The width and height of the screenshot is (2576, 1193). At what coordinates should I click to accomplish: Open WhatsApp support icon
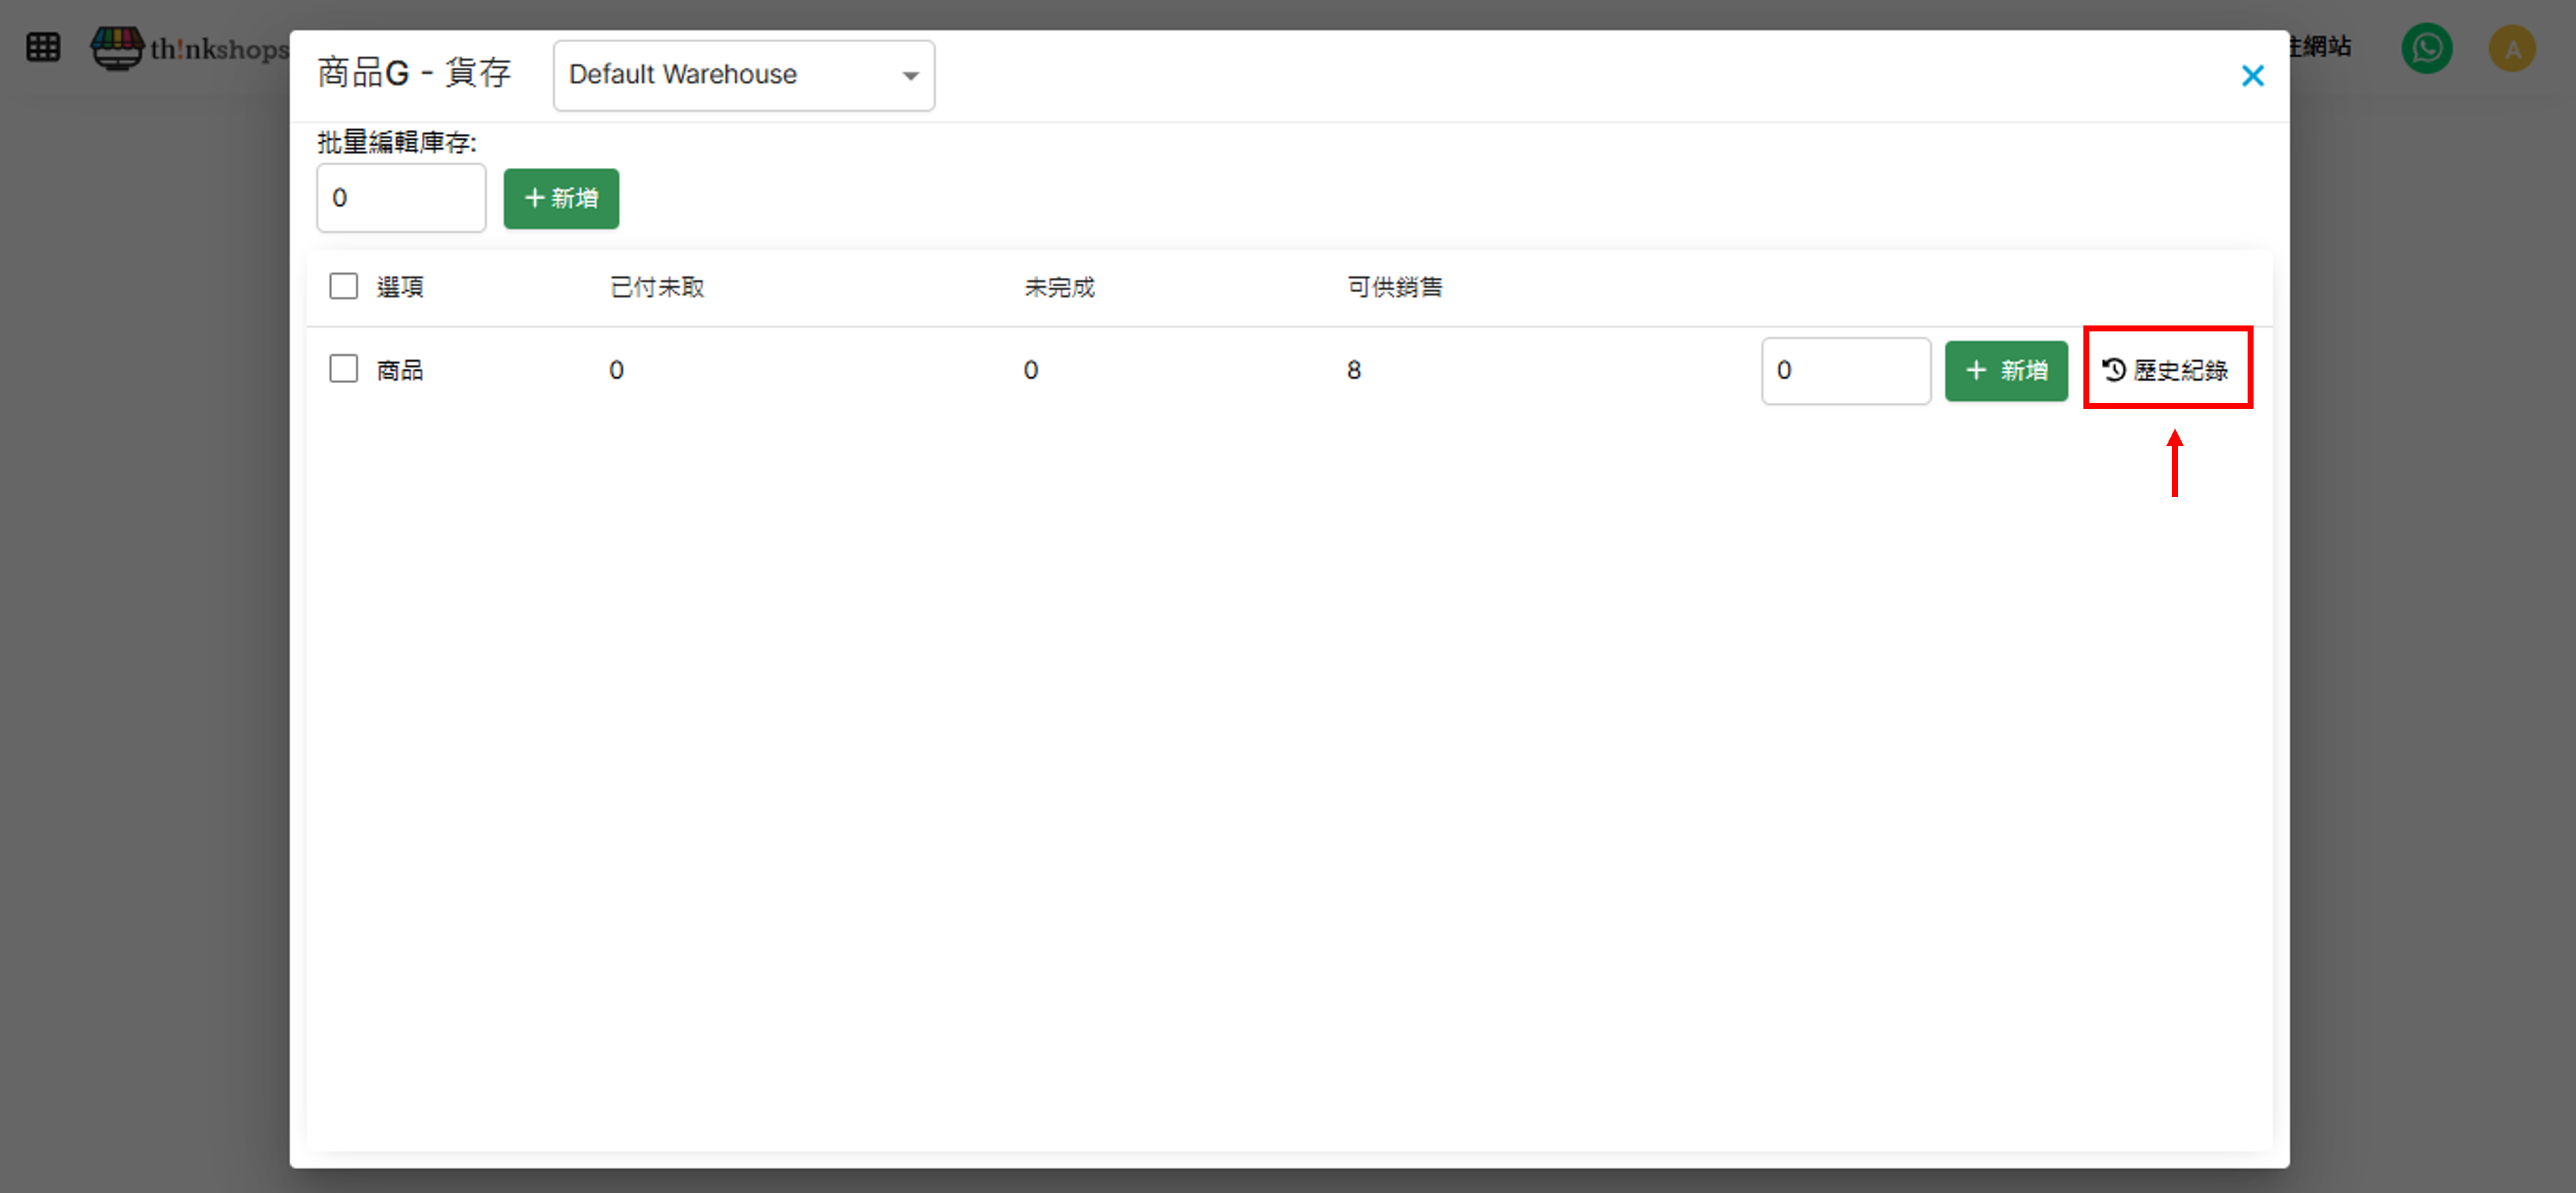[x=2426, y=47]
